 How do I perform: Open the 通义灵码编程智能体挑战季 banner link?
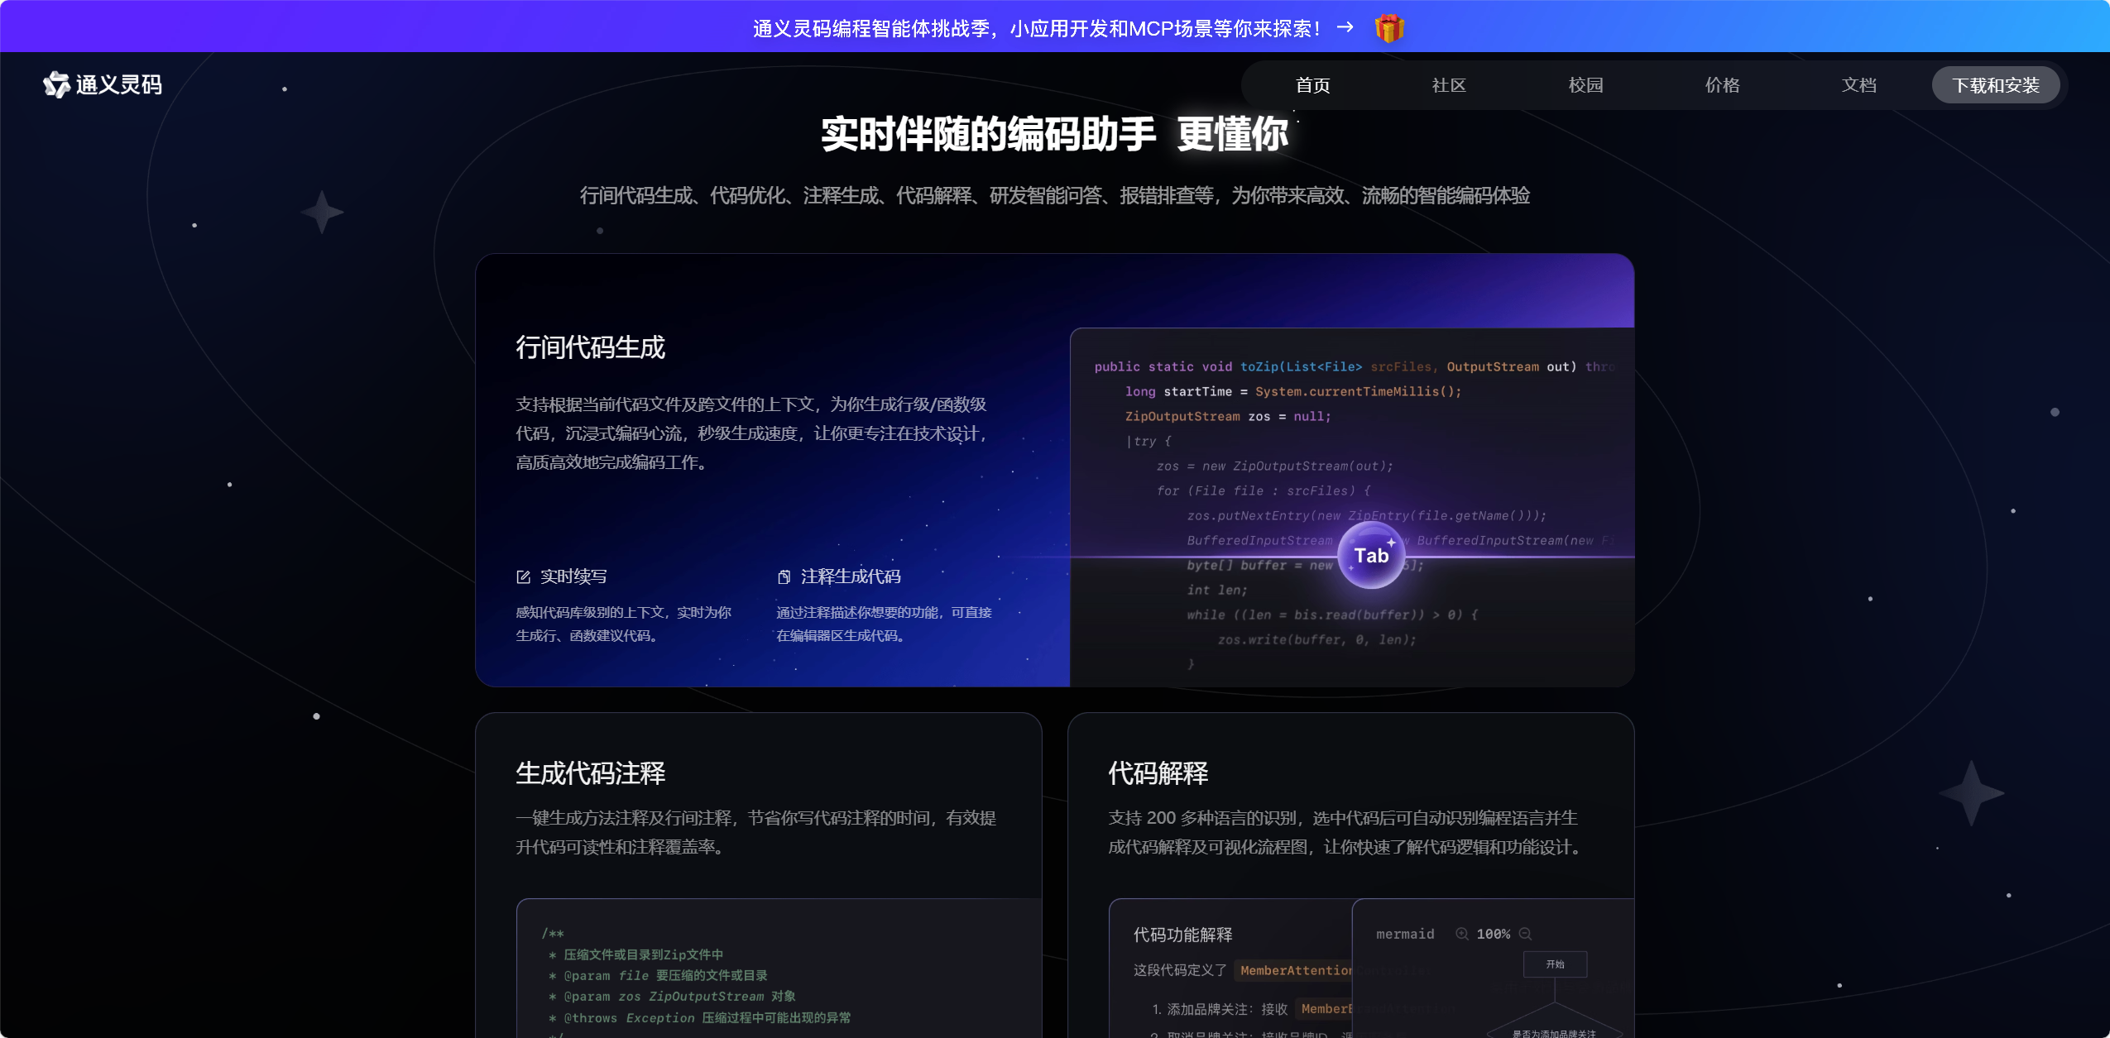tap(1037, 28)
